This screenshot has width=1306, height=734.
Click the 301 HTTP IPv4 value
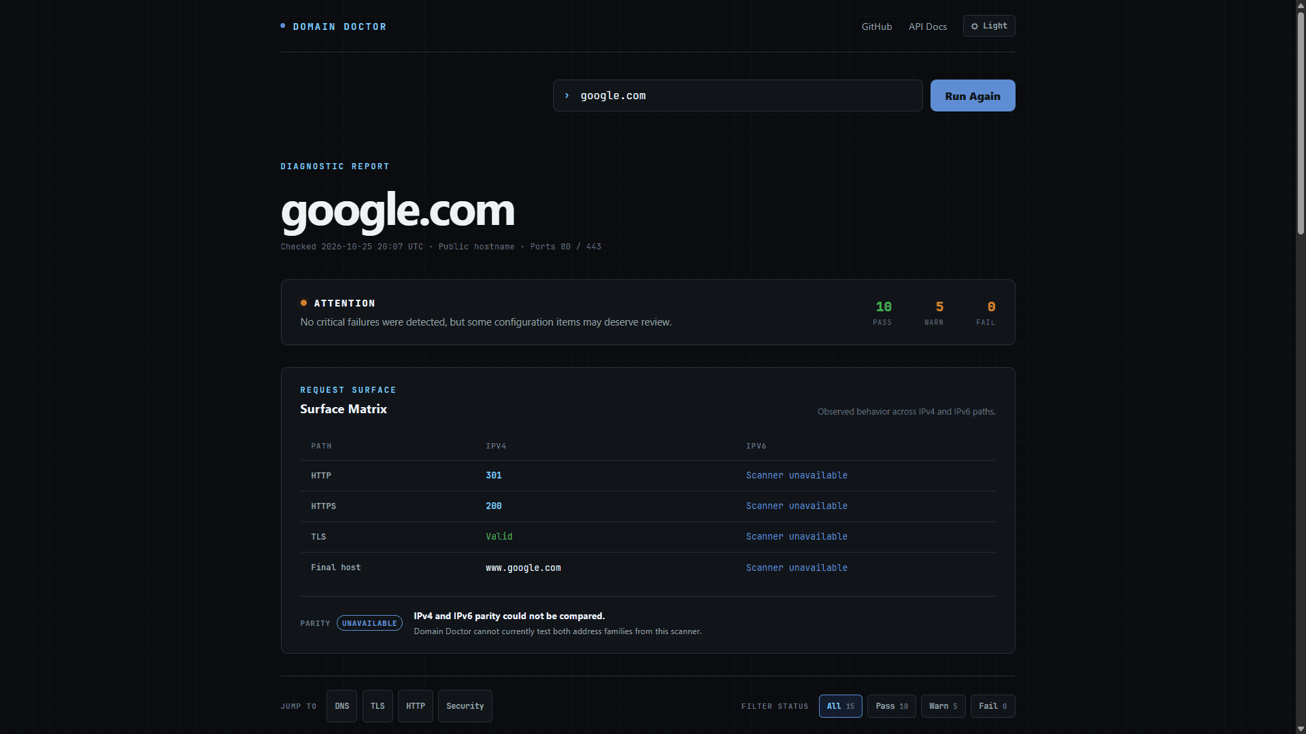tap(494, 476)
